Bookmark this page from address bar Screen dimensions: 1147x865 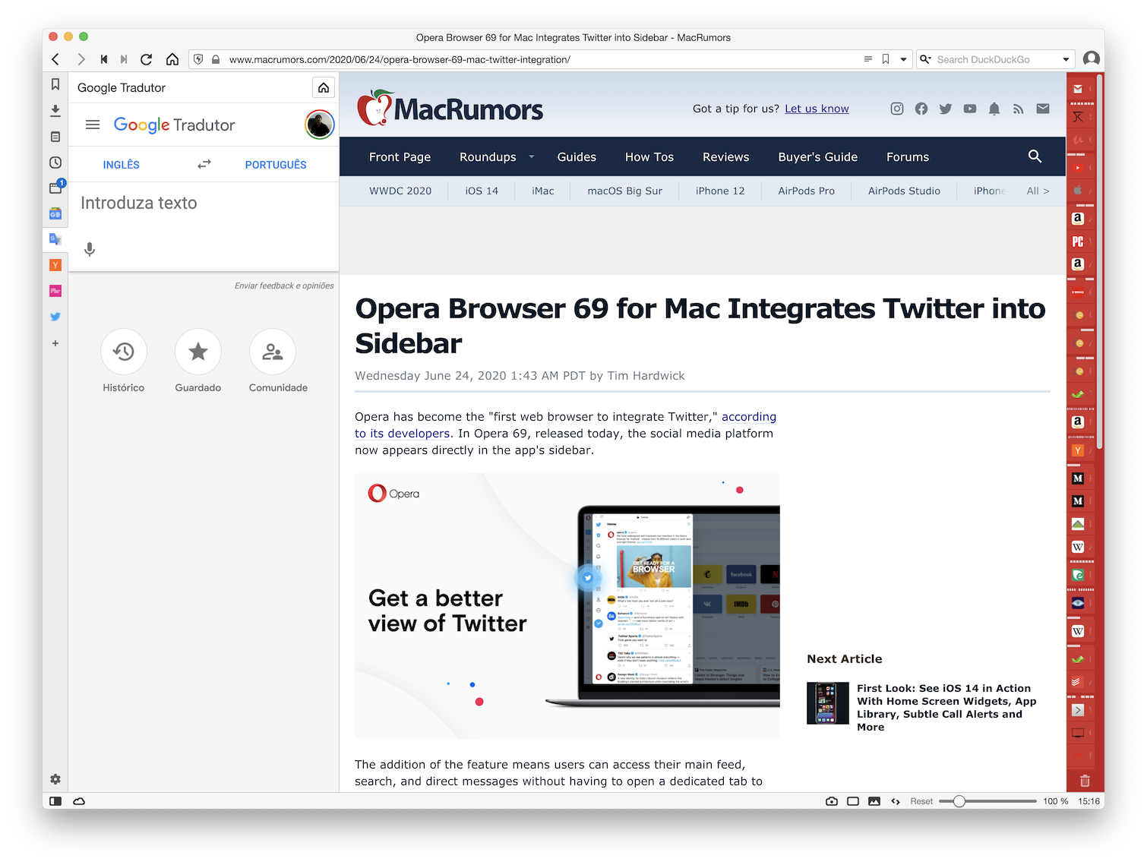886,59
